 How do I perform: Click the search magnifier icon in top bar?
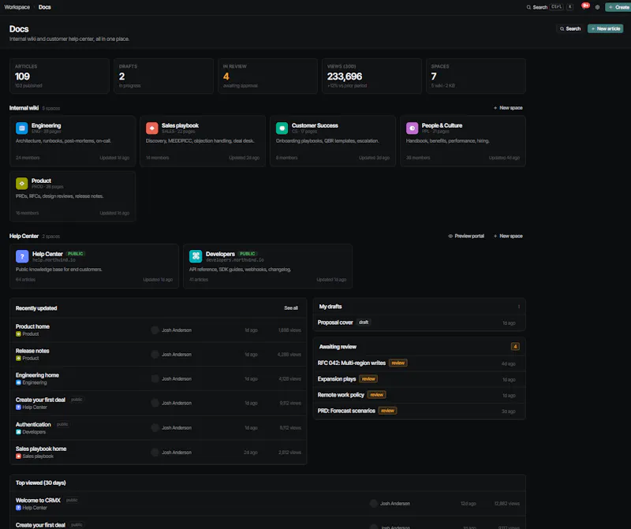(x=528, y=7)
